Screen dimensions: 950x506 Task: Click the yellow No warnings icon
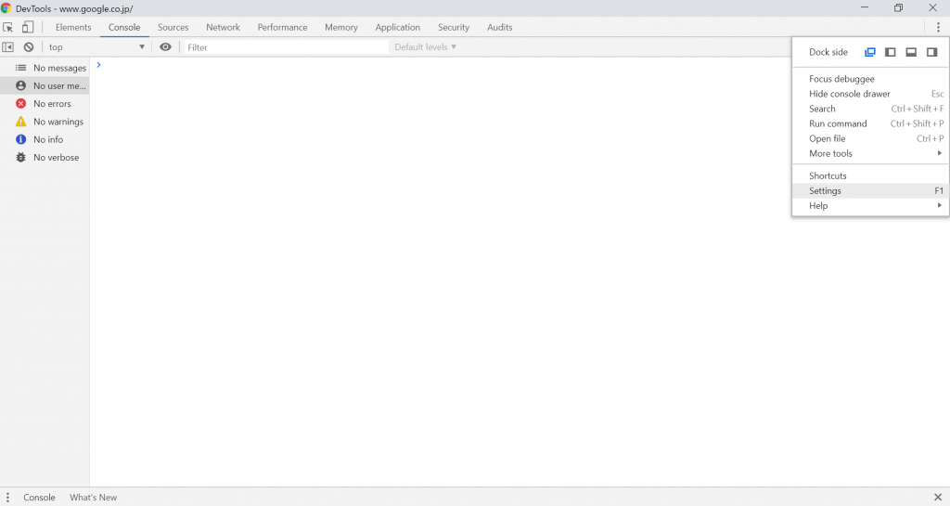(x=20, y=122)
